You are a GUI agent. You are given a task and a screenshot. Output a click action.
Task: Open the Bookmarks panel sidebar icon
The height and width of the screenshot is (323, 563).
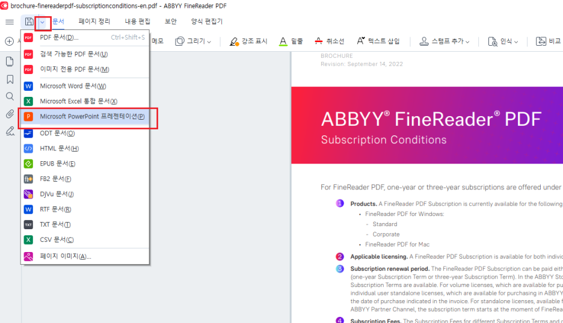point(10,79)
